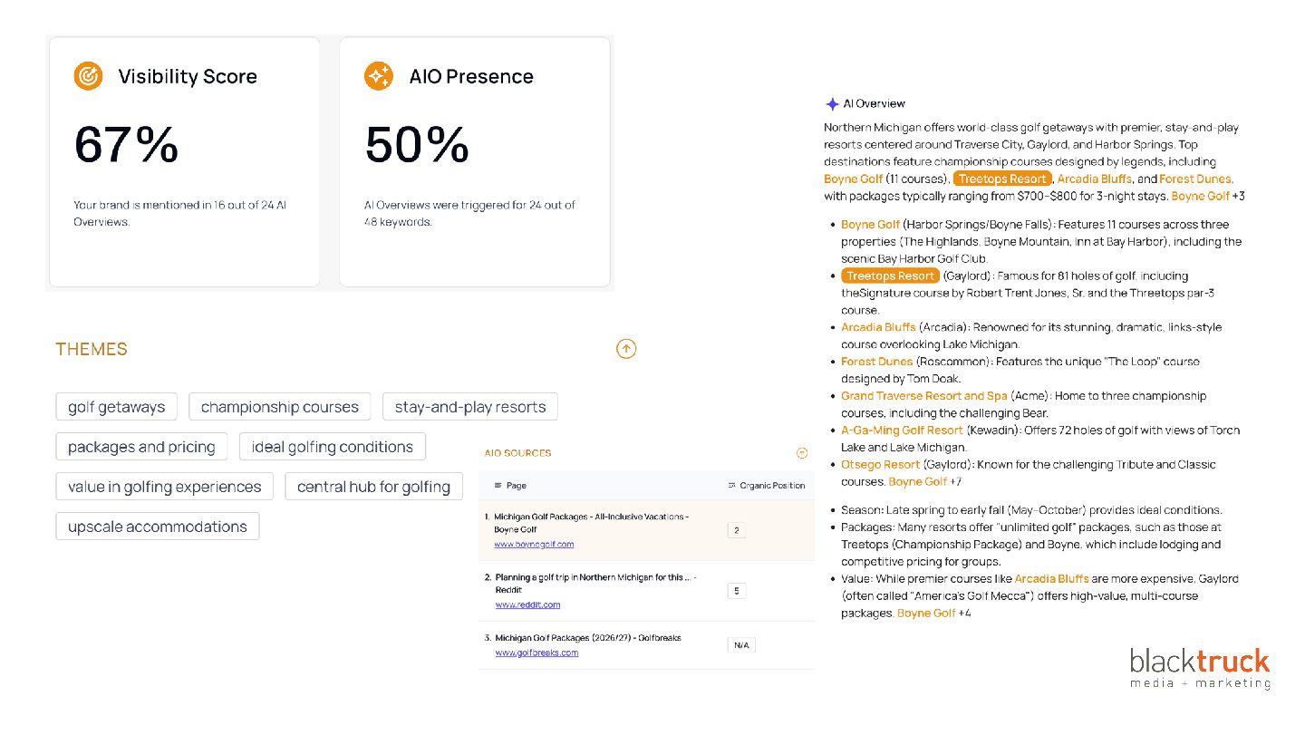This screenshot has width=1305, height=735.
Task: Visit the www.golfbreaks.com source link
Action: [x=536, y=653]
